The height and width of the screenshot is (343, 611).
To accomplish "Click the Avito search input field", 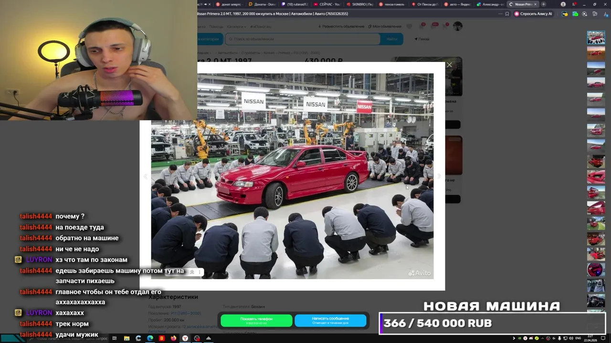I will pos(303,39).
